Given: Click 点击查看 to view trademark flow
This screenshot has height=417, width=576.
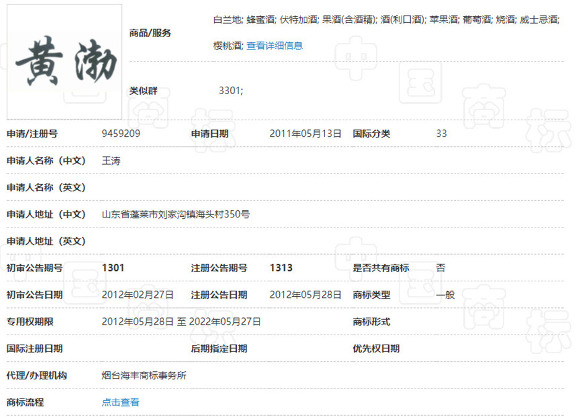Looking at the screenshot, I should click(120, 402).
